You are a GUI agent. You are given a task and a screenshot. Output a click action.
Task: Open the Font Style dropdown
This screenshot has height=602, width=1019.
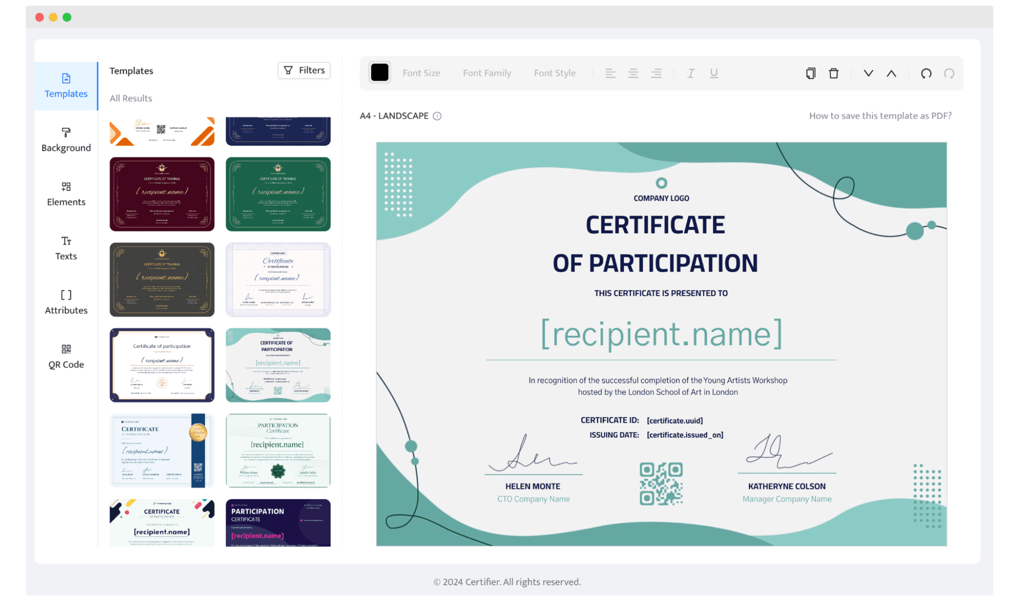(555, 73)
